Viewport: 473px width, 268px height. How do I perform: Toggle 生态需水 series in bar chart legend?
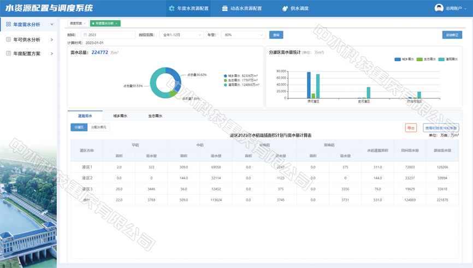click(x=426, y=59)
